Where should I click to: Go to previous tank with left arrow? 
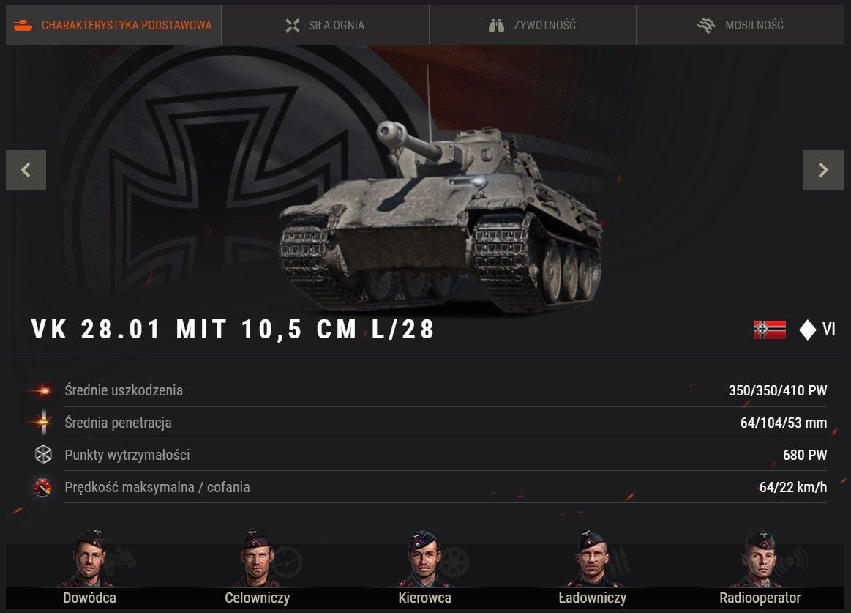tap(26, 170)
